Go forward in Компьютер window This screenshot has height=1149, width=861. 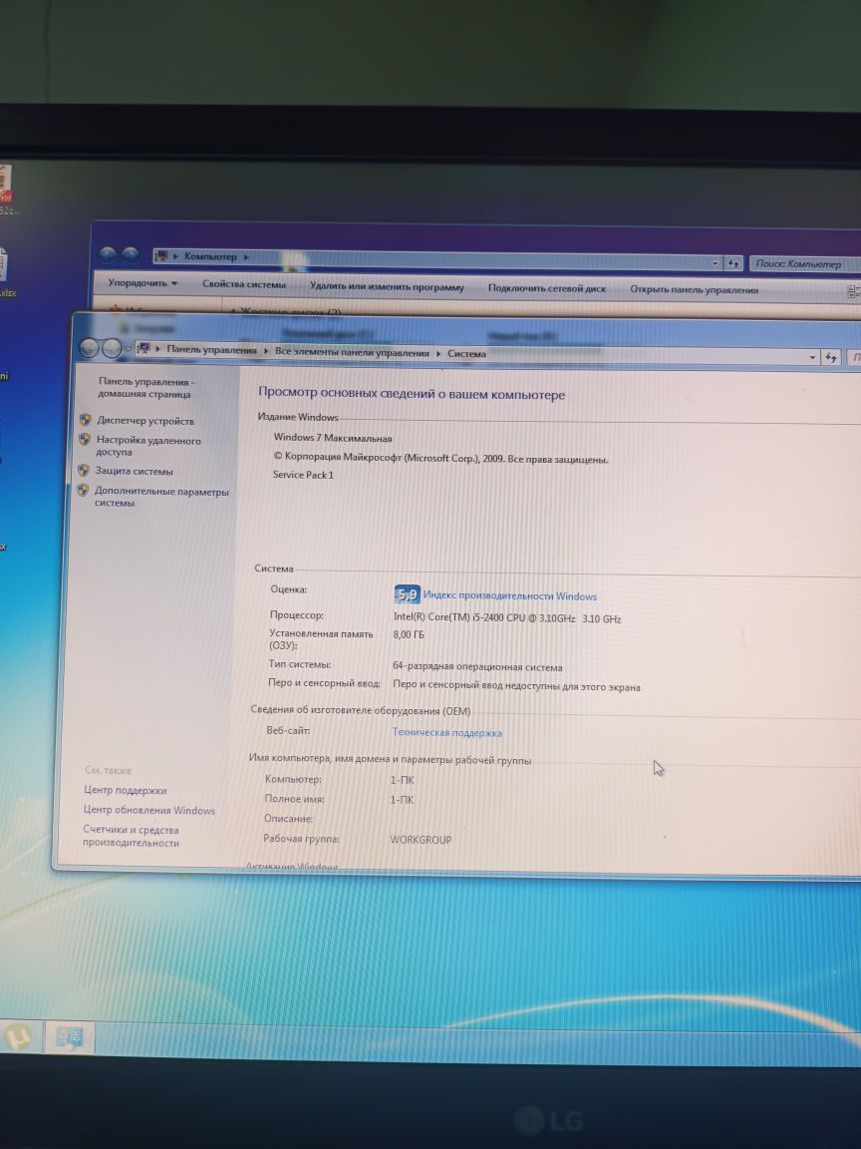[x=131, y=255]
